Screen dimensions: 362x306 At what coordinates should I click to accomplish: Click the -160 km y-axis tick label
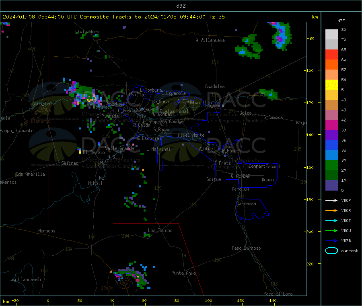coord(310,167)
